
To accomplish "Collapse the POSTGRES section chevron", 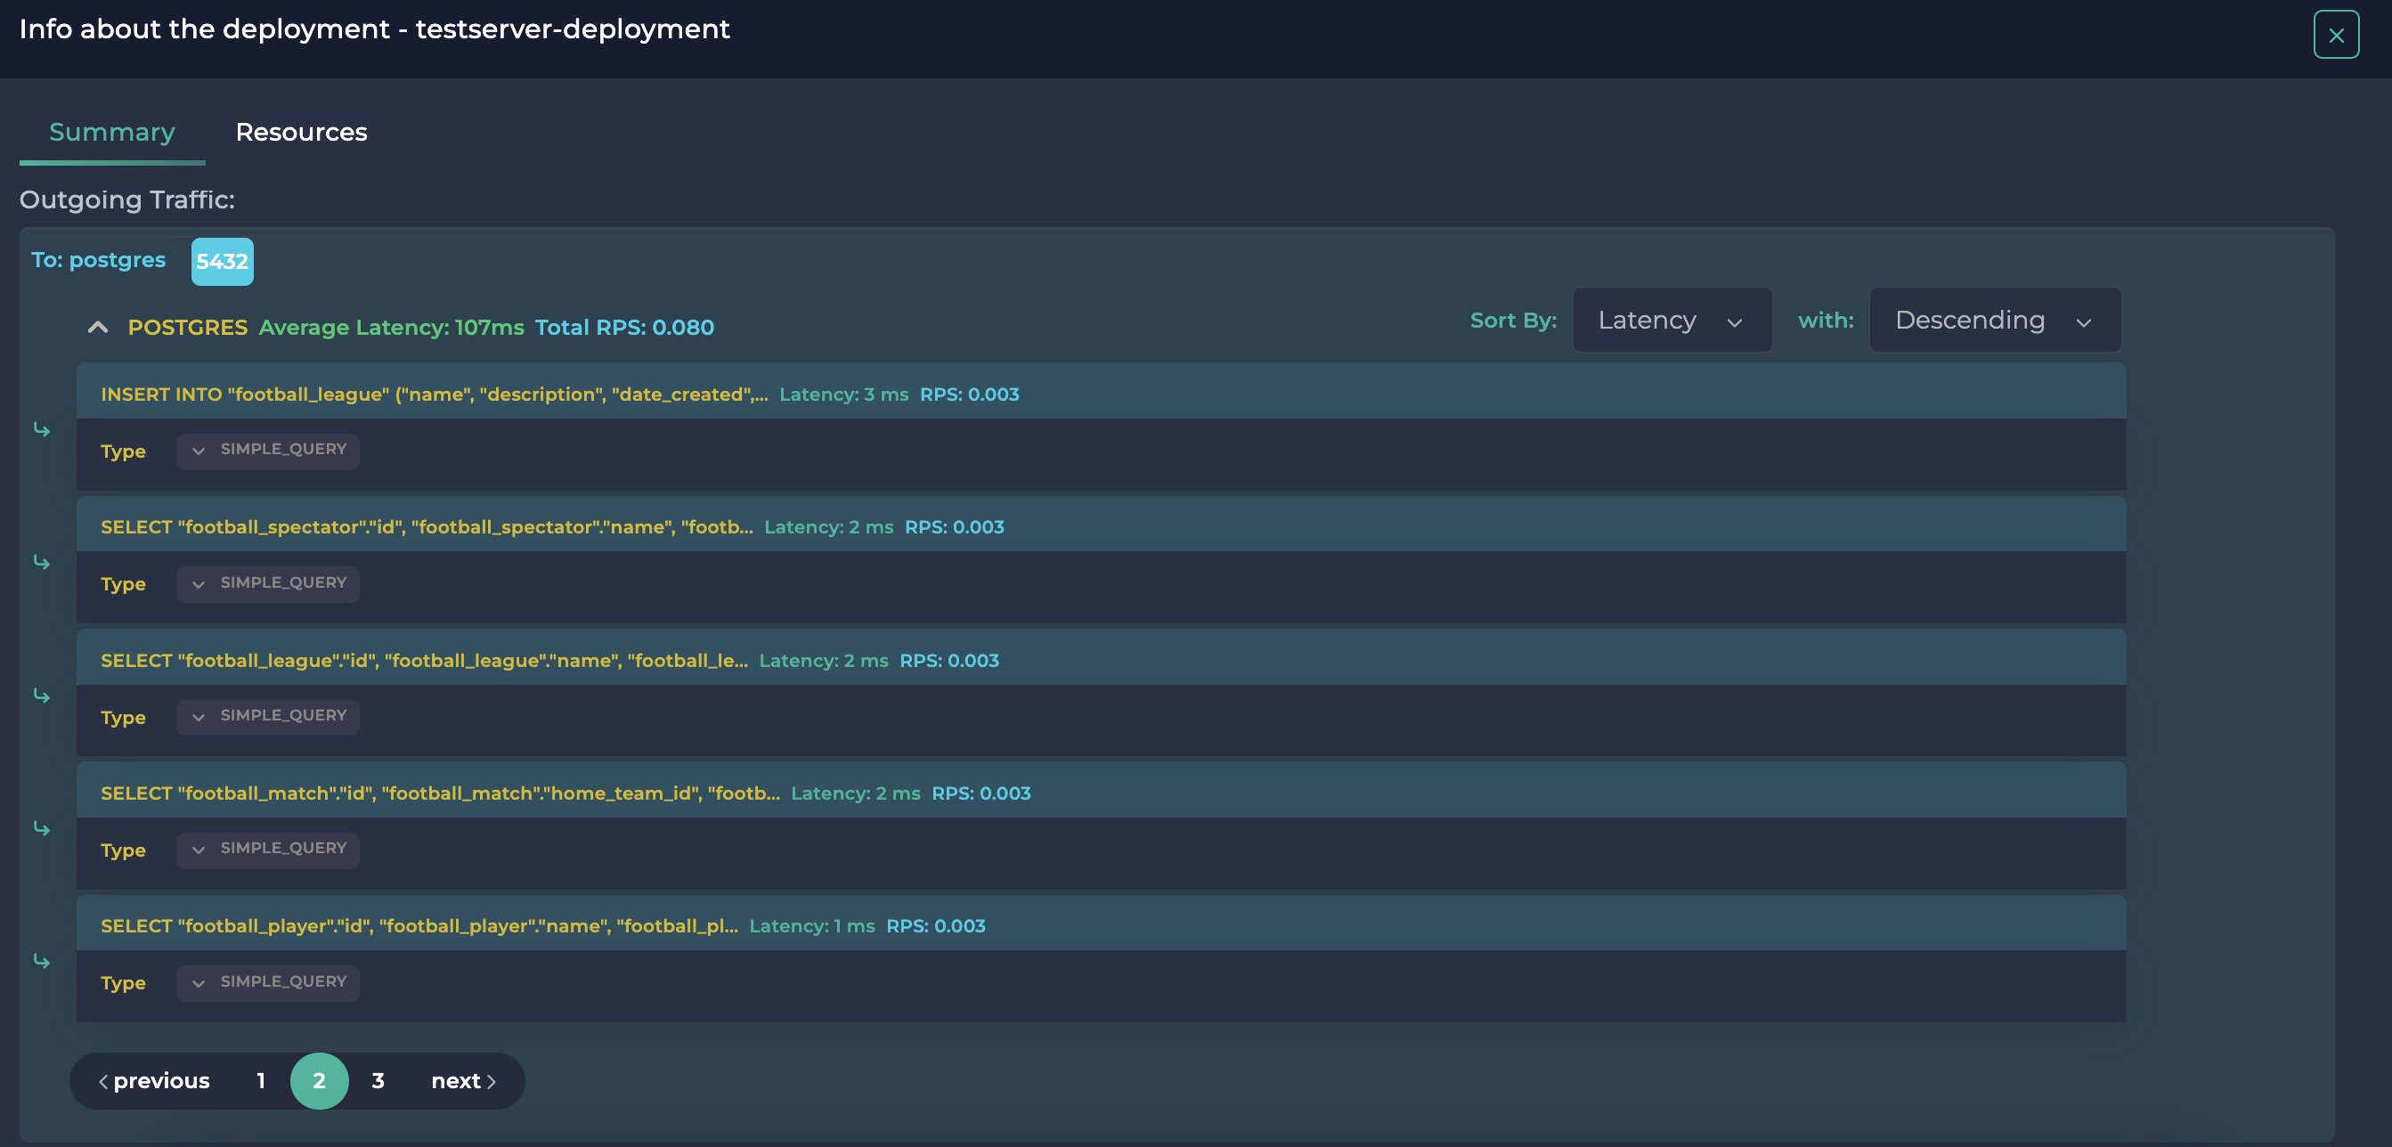I will click(x=97, y=327).
